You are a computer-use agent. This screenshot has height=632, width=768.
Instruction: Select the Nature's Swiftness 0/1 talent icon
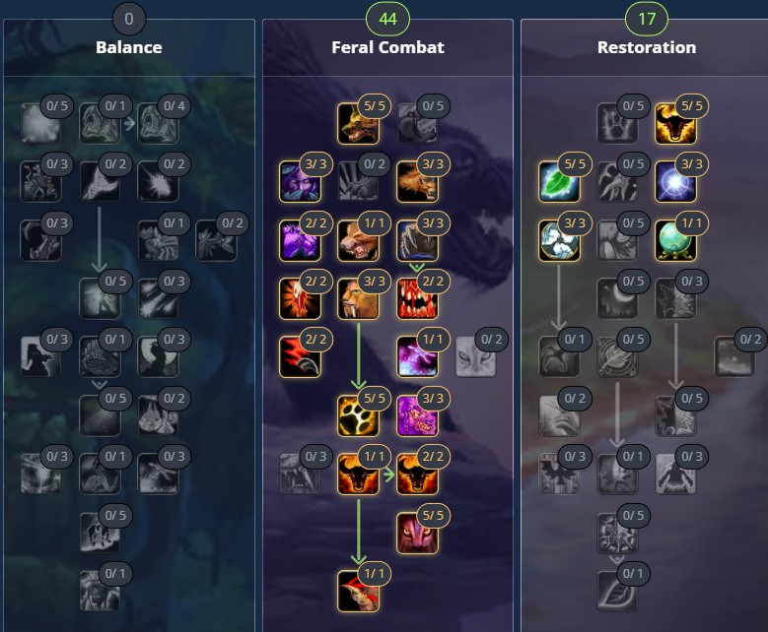[559, 356]
